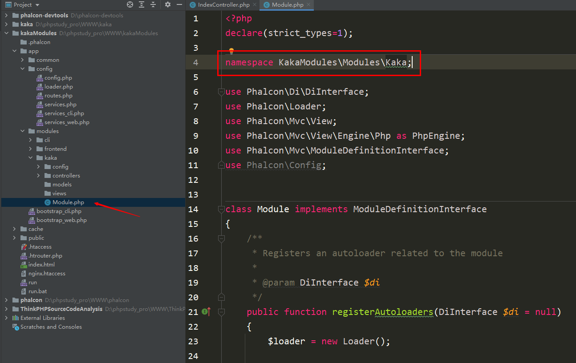Collapse the kaka module folder
Image resolution: width=576 pixels, height=363 pixels.
coord(30,157)
